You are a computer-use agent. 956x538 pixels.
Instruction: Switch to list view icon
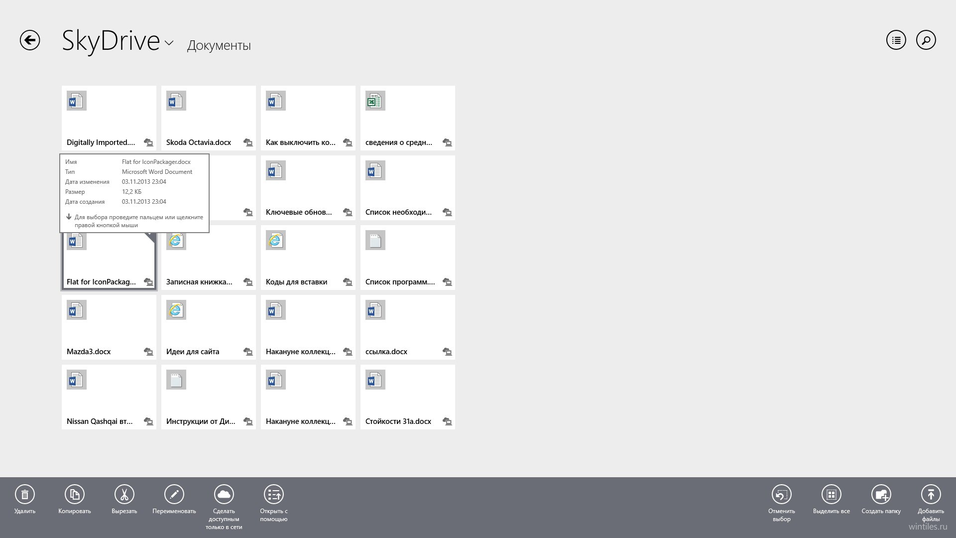coord(896,40)
